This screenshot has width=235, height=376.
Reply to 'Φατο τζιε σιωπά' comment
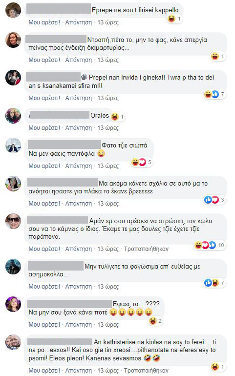pos(79,166)
